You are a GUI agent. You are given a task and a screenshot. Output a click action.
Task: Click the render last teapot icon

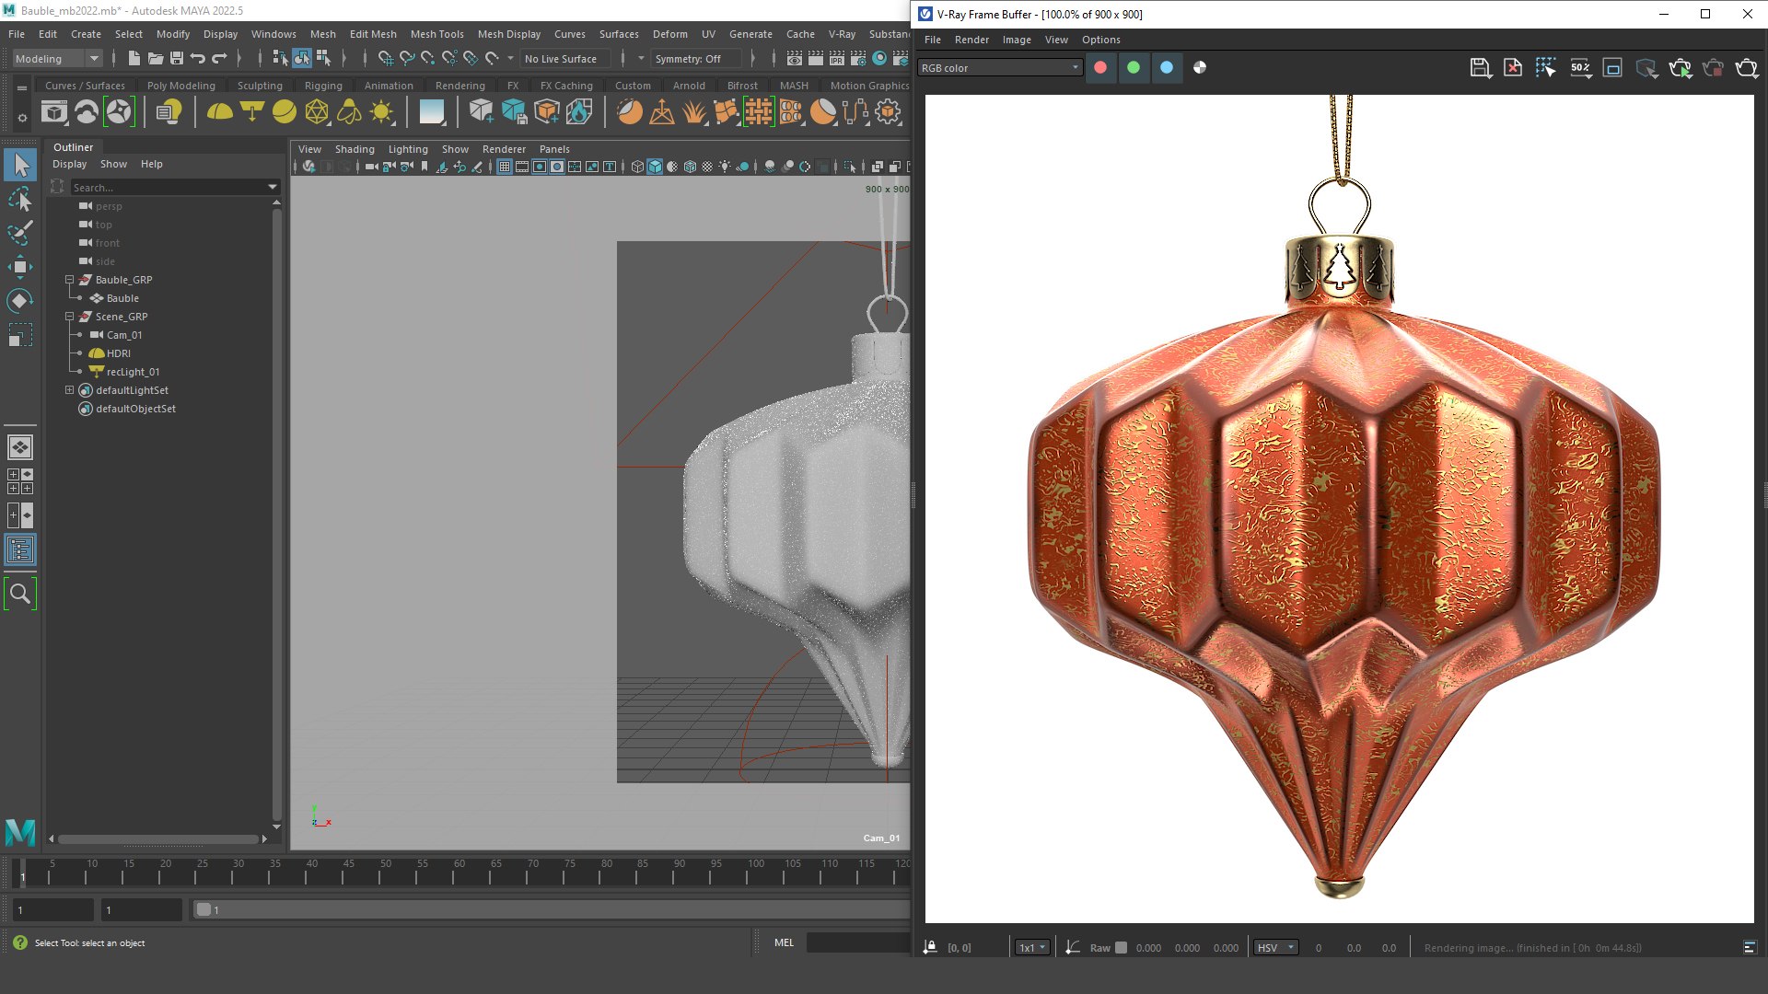pyautogui.click(x=1747, y=68)
